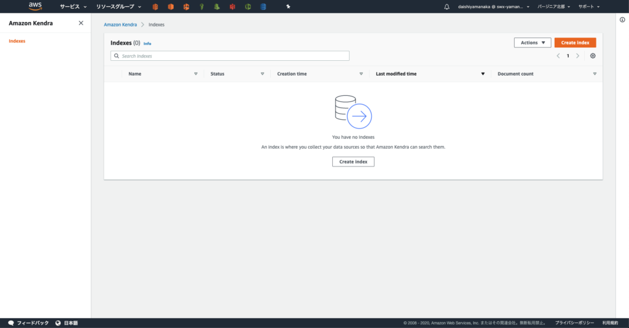Expand the Actions dropdown button

tap(532, 43)
